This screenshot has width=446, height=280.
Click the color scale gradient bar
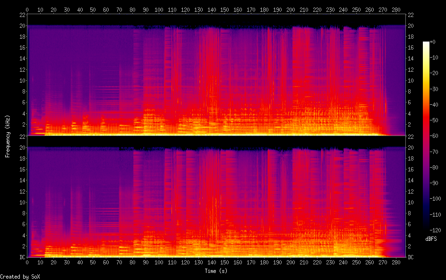[426, 136]
